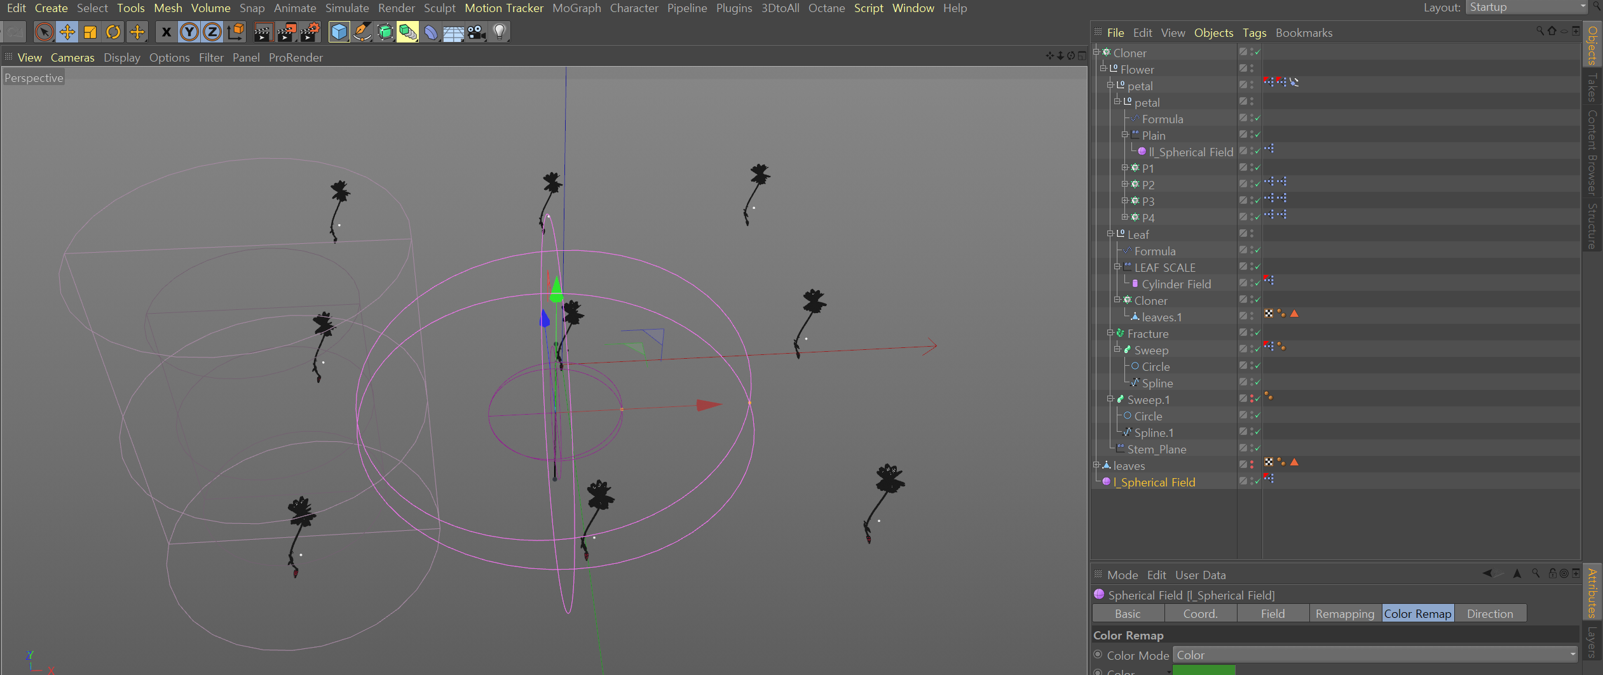The image size is (1603, 675).
Task: Toggle enable checkmark for Cylinder Field
Action: [1258, 283]
